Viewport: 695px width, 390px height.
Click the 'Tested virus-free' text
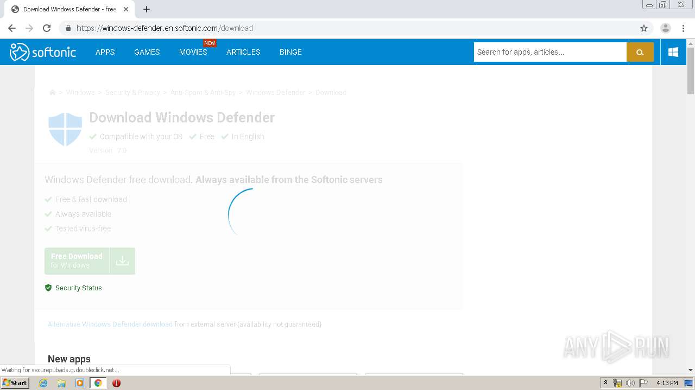[83, 229]
